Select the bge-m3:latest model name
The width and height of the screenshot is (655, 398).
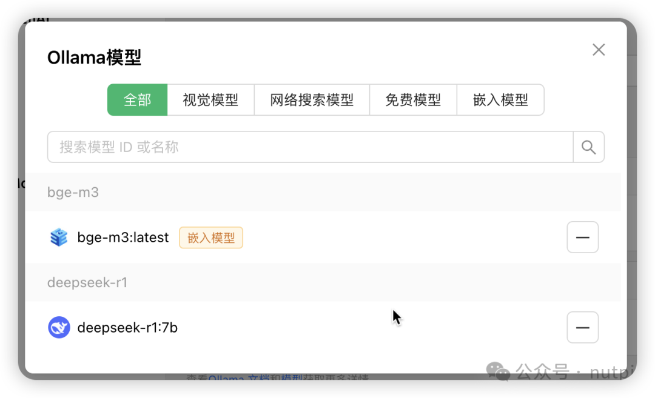coord(123,237)
